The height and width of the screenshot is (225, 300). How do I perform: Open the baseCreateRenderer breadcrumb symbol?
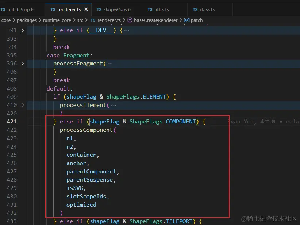pos(155,20)
